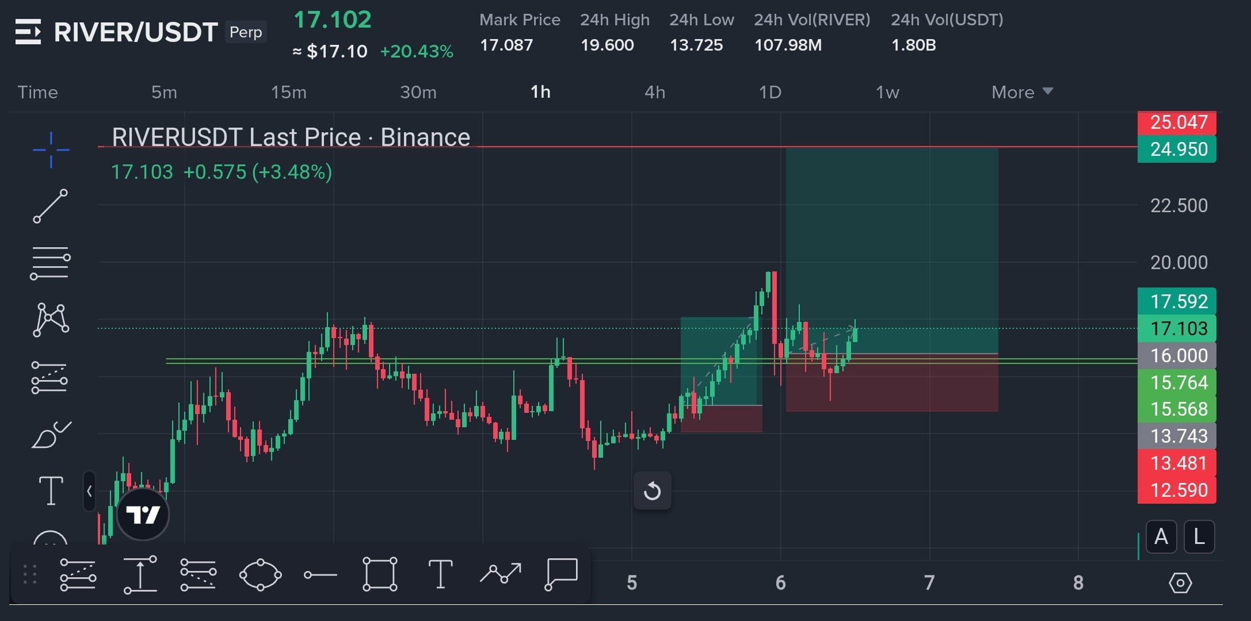Pick the ellipse shape tool

tap(260, 574)
